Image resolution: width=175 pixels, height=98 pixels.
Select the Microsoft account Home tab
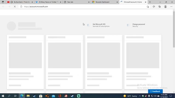(133, 2)
